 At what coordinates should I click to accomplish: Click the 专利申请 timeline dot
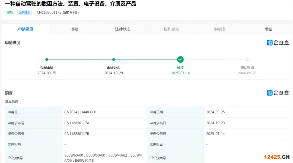coord(47,60)
